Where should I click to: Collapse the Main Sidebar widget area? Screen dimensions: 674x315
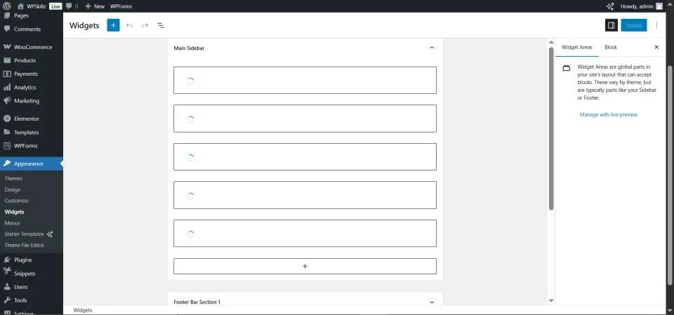[432, 48]
